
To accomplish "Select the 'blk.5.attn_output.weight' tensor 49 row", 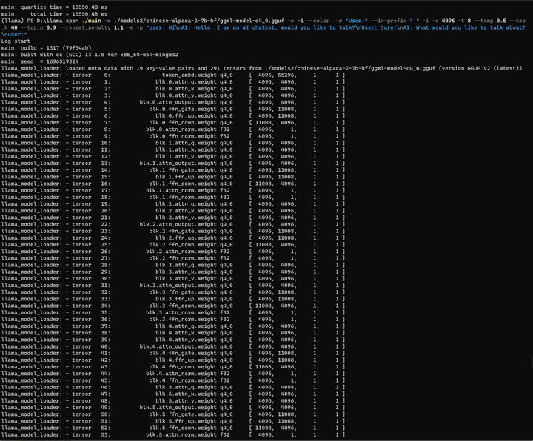I will pos(173,408).
